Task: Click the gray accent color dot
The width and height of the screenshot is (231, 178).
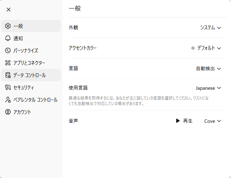Action: 193,48
